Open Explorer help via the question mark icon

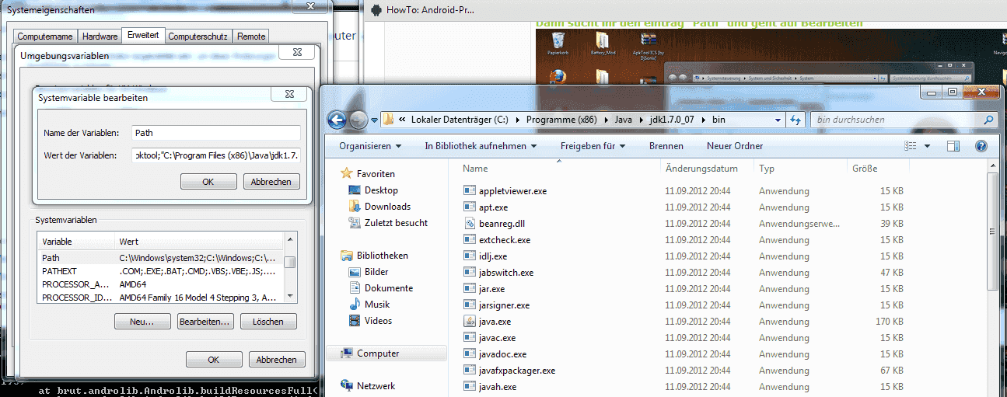(x=981, y=146)
